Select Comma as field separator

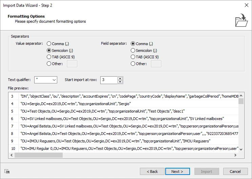[133, 44]
